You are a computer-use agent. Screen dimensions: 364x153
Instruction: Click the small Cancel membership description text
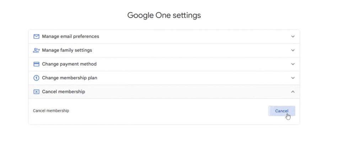click(51, 111)
